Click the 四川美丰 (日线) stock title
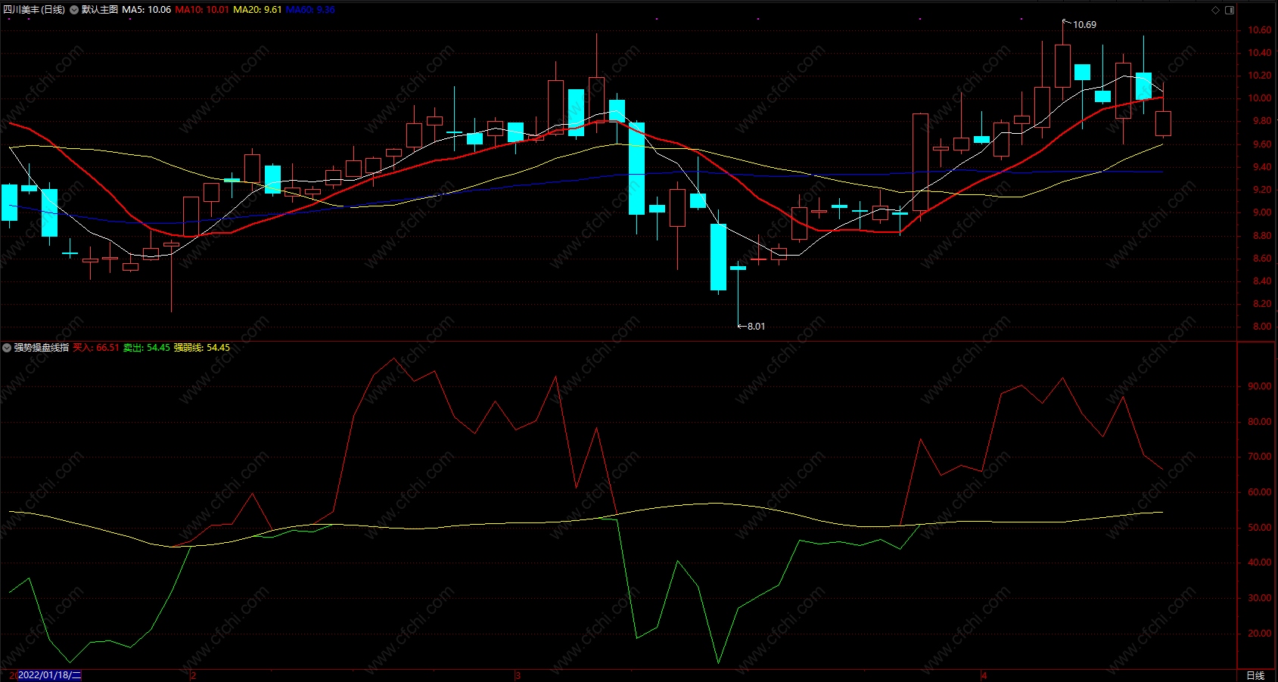 point(34,10)
